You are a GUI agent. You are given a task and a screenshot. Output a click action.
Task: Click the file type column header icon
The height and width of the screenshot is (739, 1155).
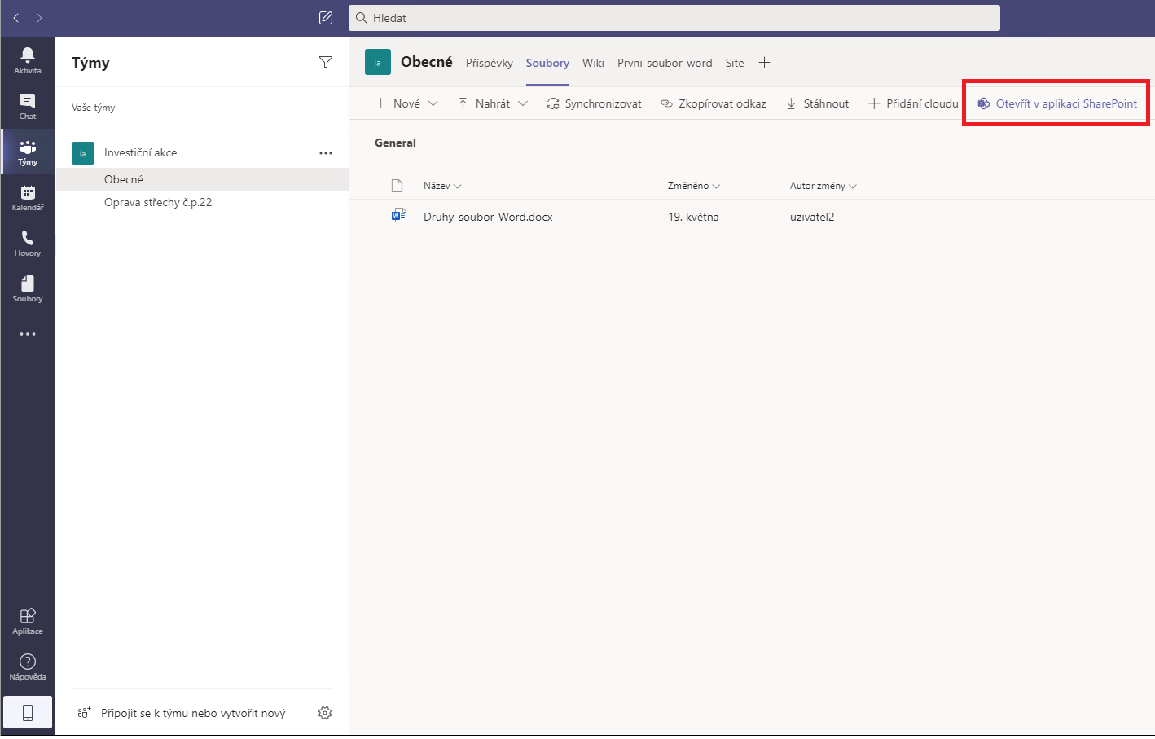click(x=397, y=186)
